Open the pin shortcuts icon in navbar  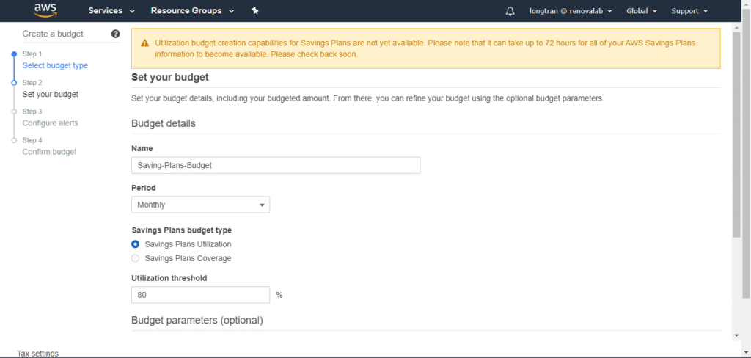[255, 11]
